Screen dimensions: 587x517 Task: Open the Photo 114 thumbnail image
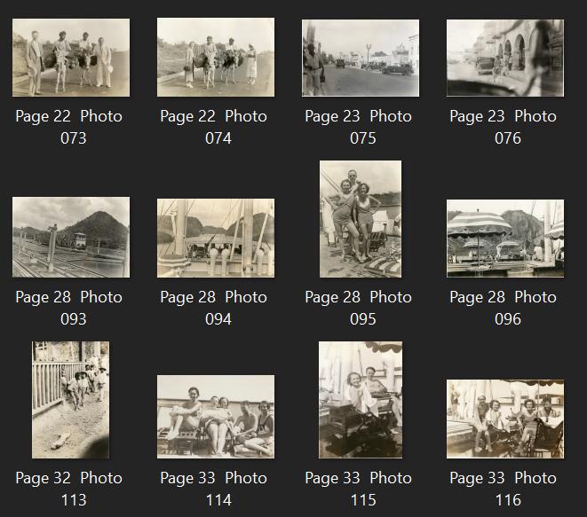tap(216, 416)
